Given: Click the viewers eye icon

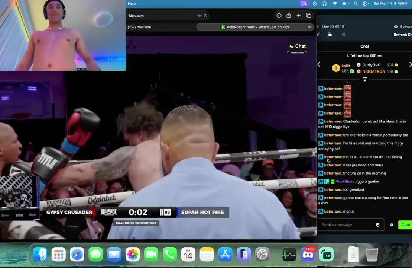Looking at the screenshot, I should point(395,26).
